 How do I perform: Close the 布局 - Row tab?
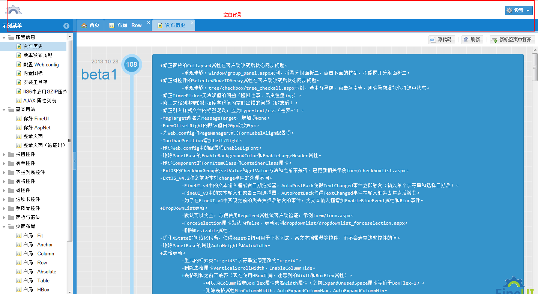coord(149,23)
